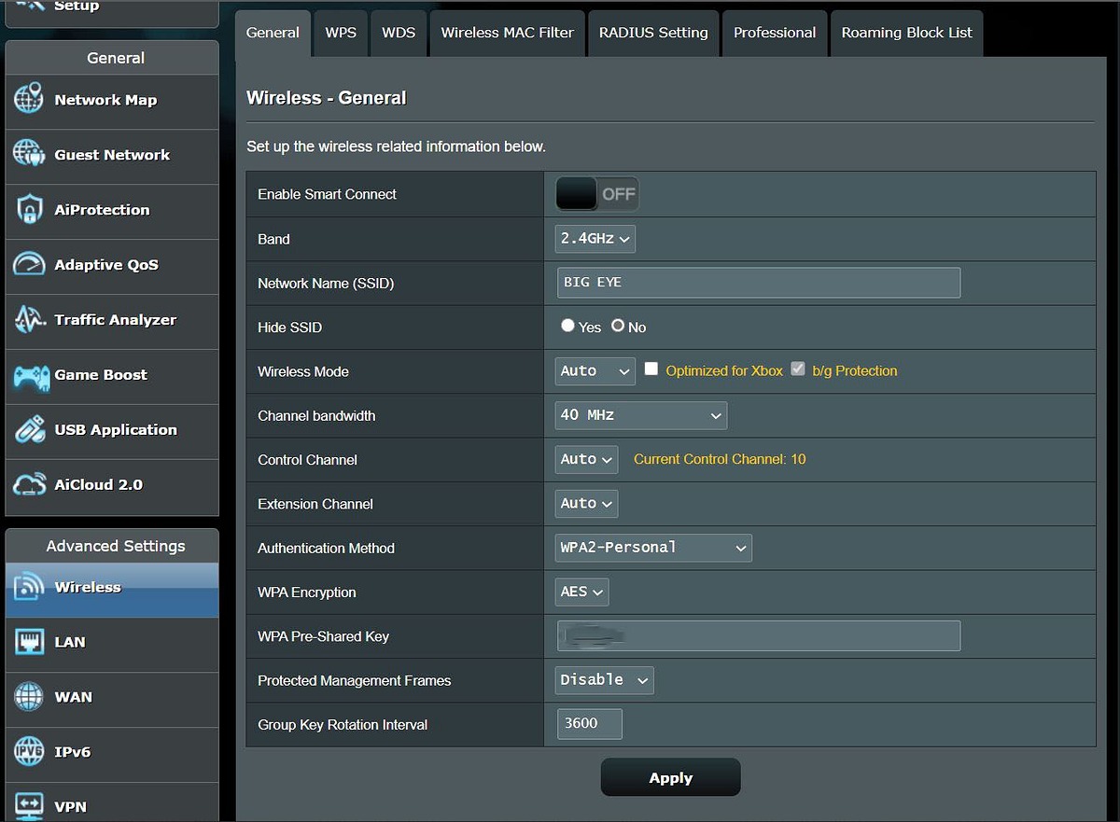Click the Network Name SSID field
Viewport: 1120px width, 822px height.
758,283
